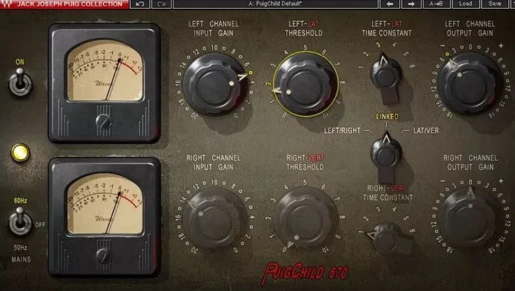Click the Right-VERT Threshold knob
This screenshot has width=515, height=291.
[305, 218]
